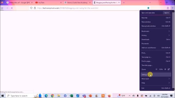The height and width of the screenshot is (98, 175).
Task: Click the forward navigation arrow
Action: (7, 8)
